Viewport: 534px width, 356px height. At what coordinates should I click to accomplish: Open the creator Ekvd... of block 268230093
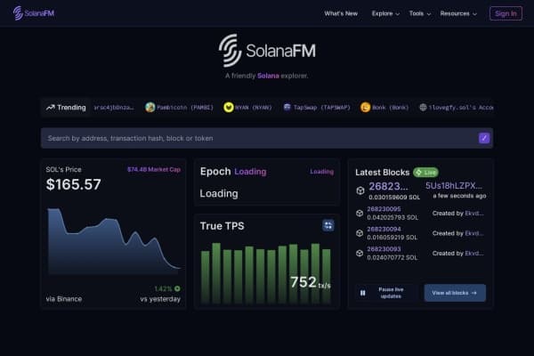click(474, 254)
